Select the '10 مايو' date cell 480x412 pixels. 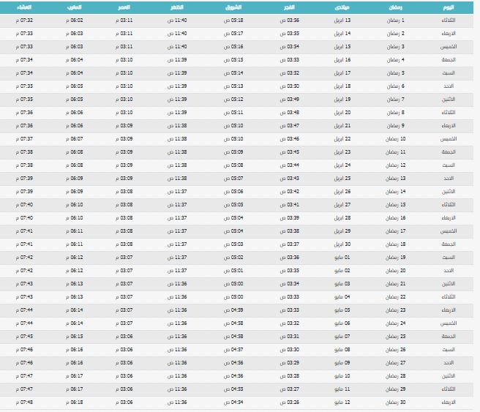point(342,376)
